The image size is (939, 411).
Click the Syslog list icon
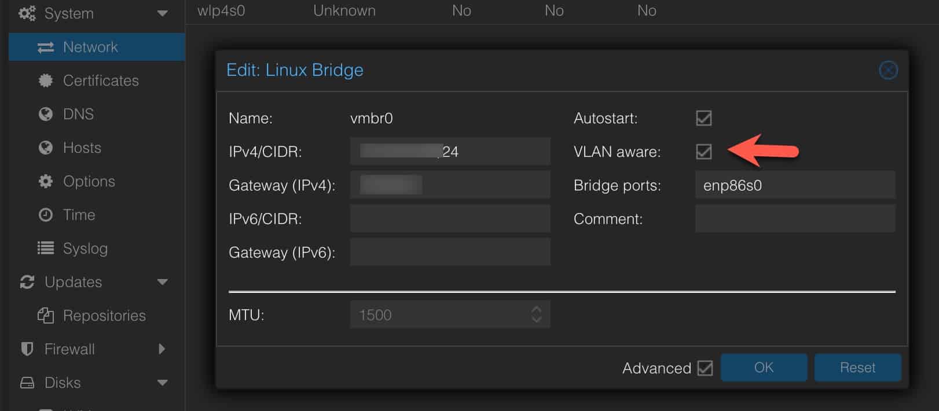click(45, 248)
